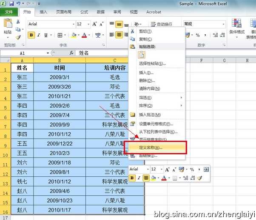Image resolution: width=256 pixels, height=220 pixels.
Task: Click the 自动换行 wrap text button
Action: pyautogui.click(x=162, y=24)
